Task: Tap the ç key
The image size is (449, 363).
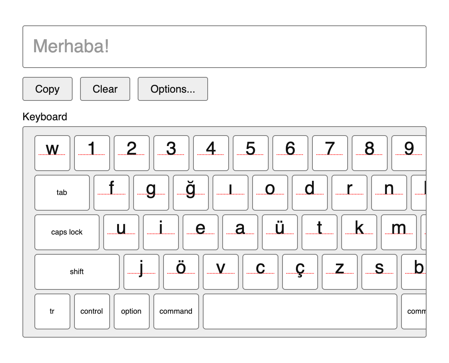Action: (x=300, y=272)
